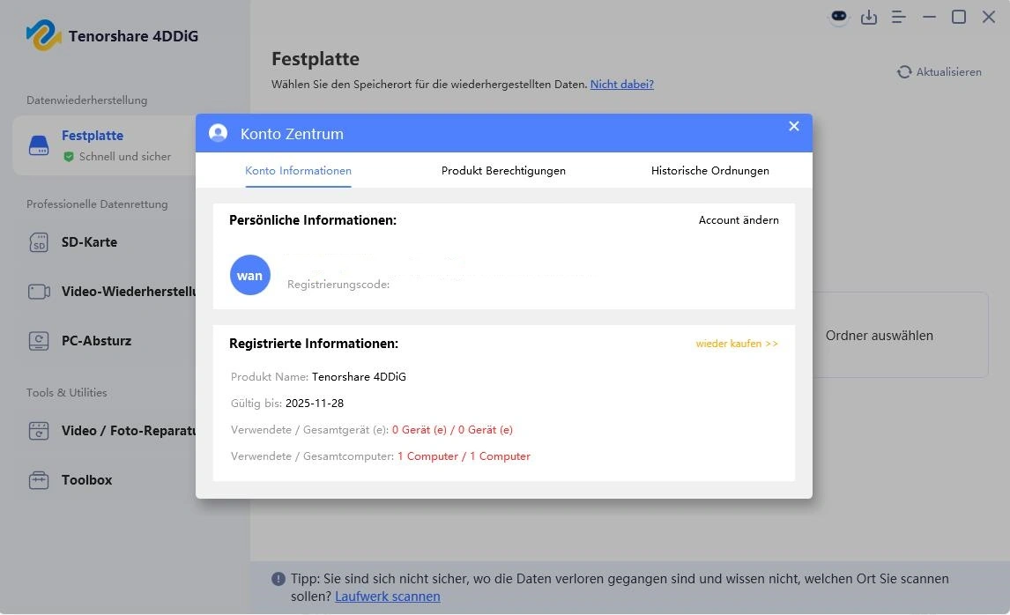Open the Historische Ordnungen tab
Screen dimensions: 1010x615
[709, 171]
